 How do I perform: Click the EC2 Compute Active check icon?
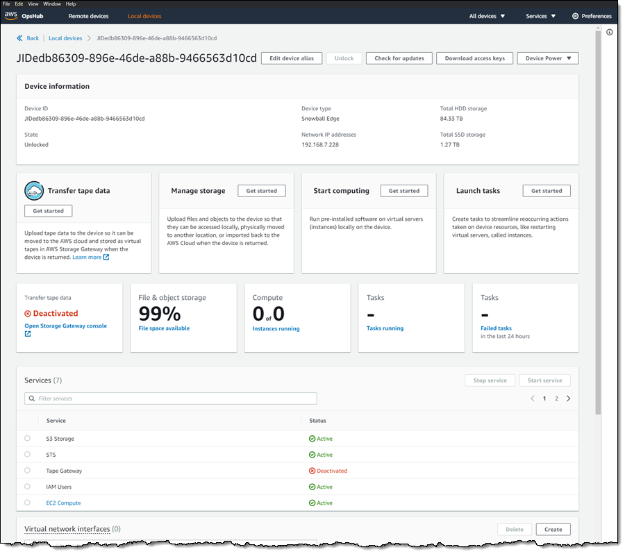312,503
